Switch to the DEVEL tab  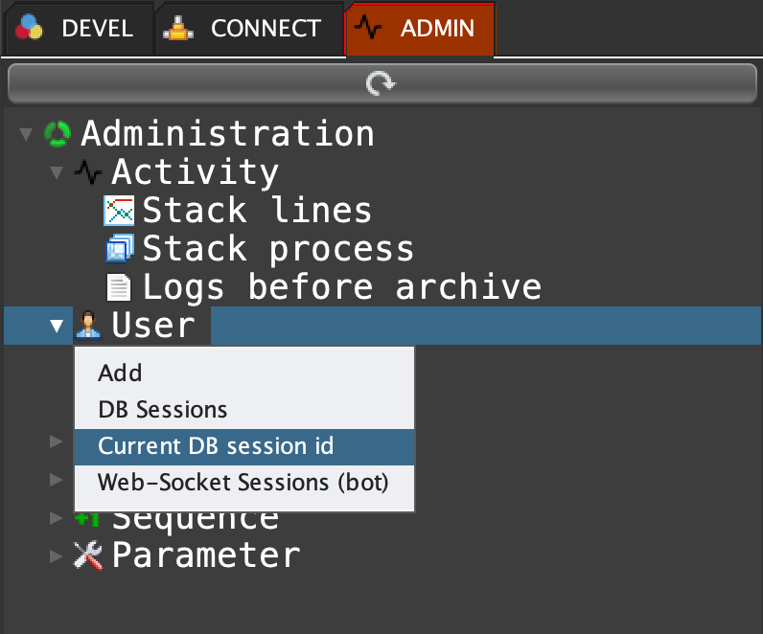click(x=77, y=29)
